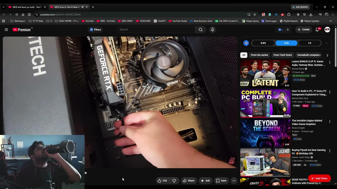Viewport: 337px width, 189px height.
Task: Select the 0.9% stat pill
Action: click(x=263, y=43)
